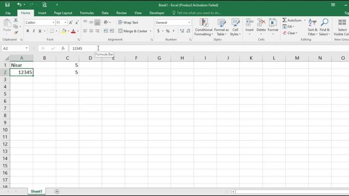Select the Format Painter brush
This screenshot has height=196, width=349.
point(16,33)
